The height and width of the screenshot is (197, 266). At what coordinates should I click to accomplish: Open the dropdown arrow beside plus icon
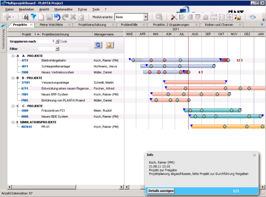coord(13,17)
